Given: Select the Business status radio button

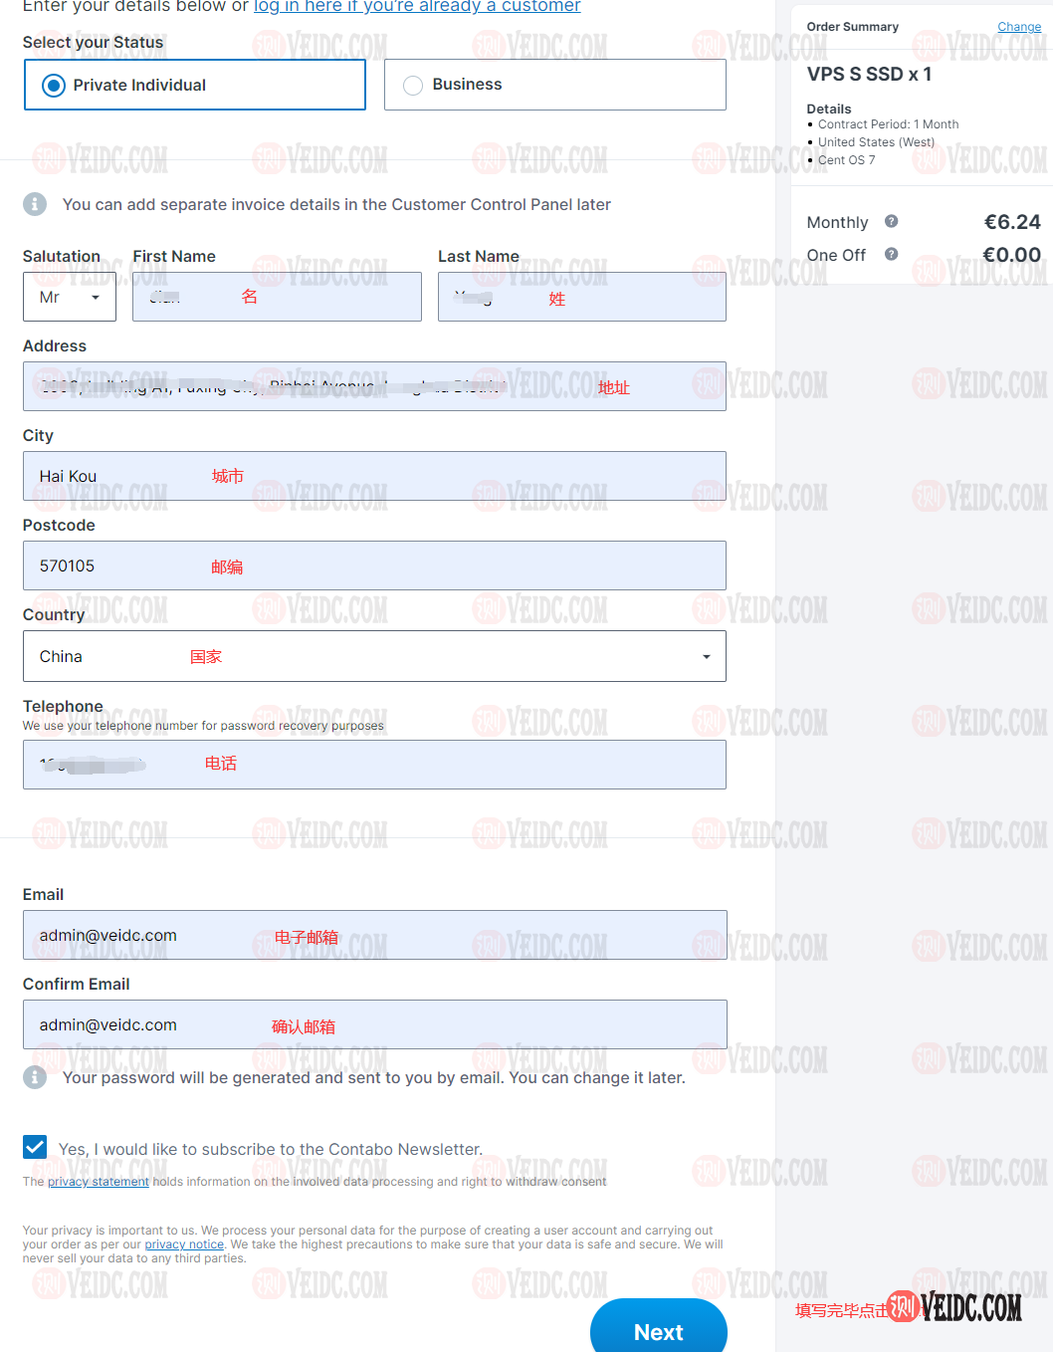Looking at the screenshot, I should coord(413,86).
